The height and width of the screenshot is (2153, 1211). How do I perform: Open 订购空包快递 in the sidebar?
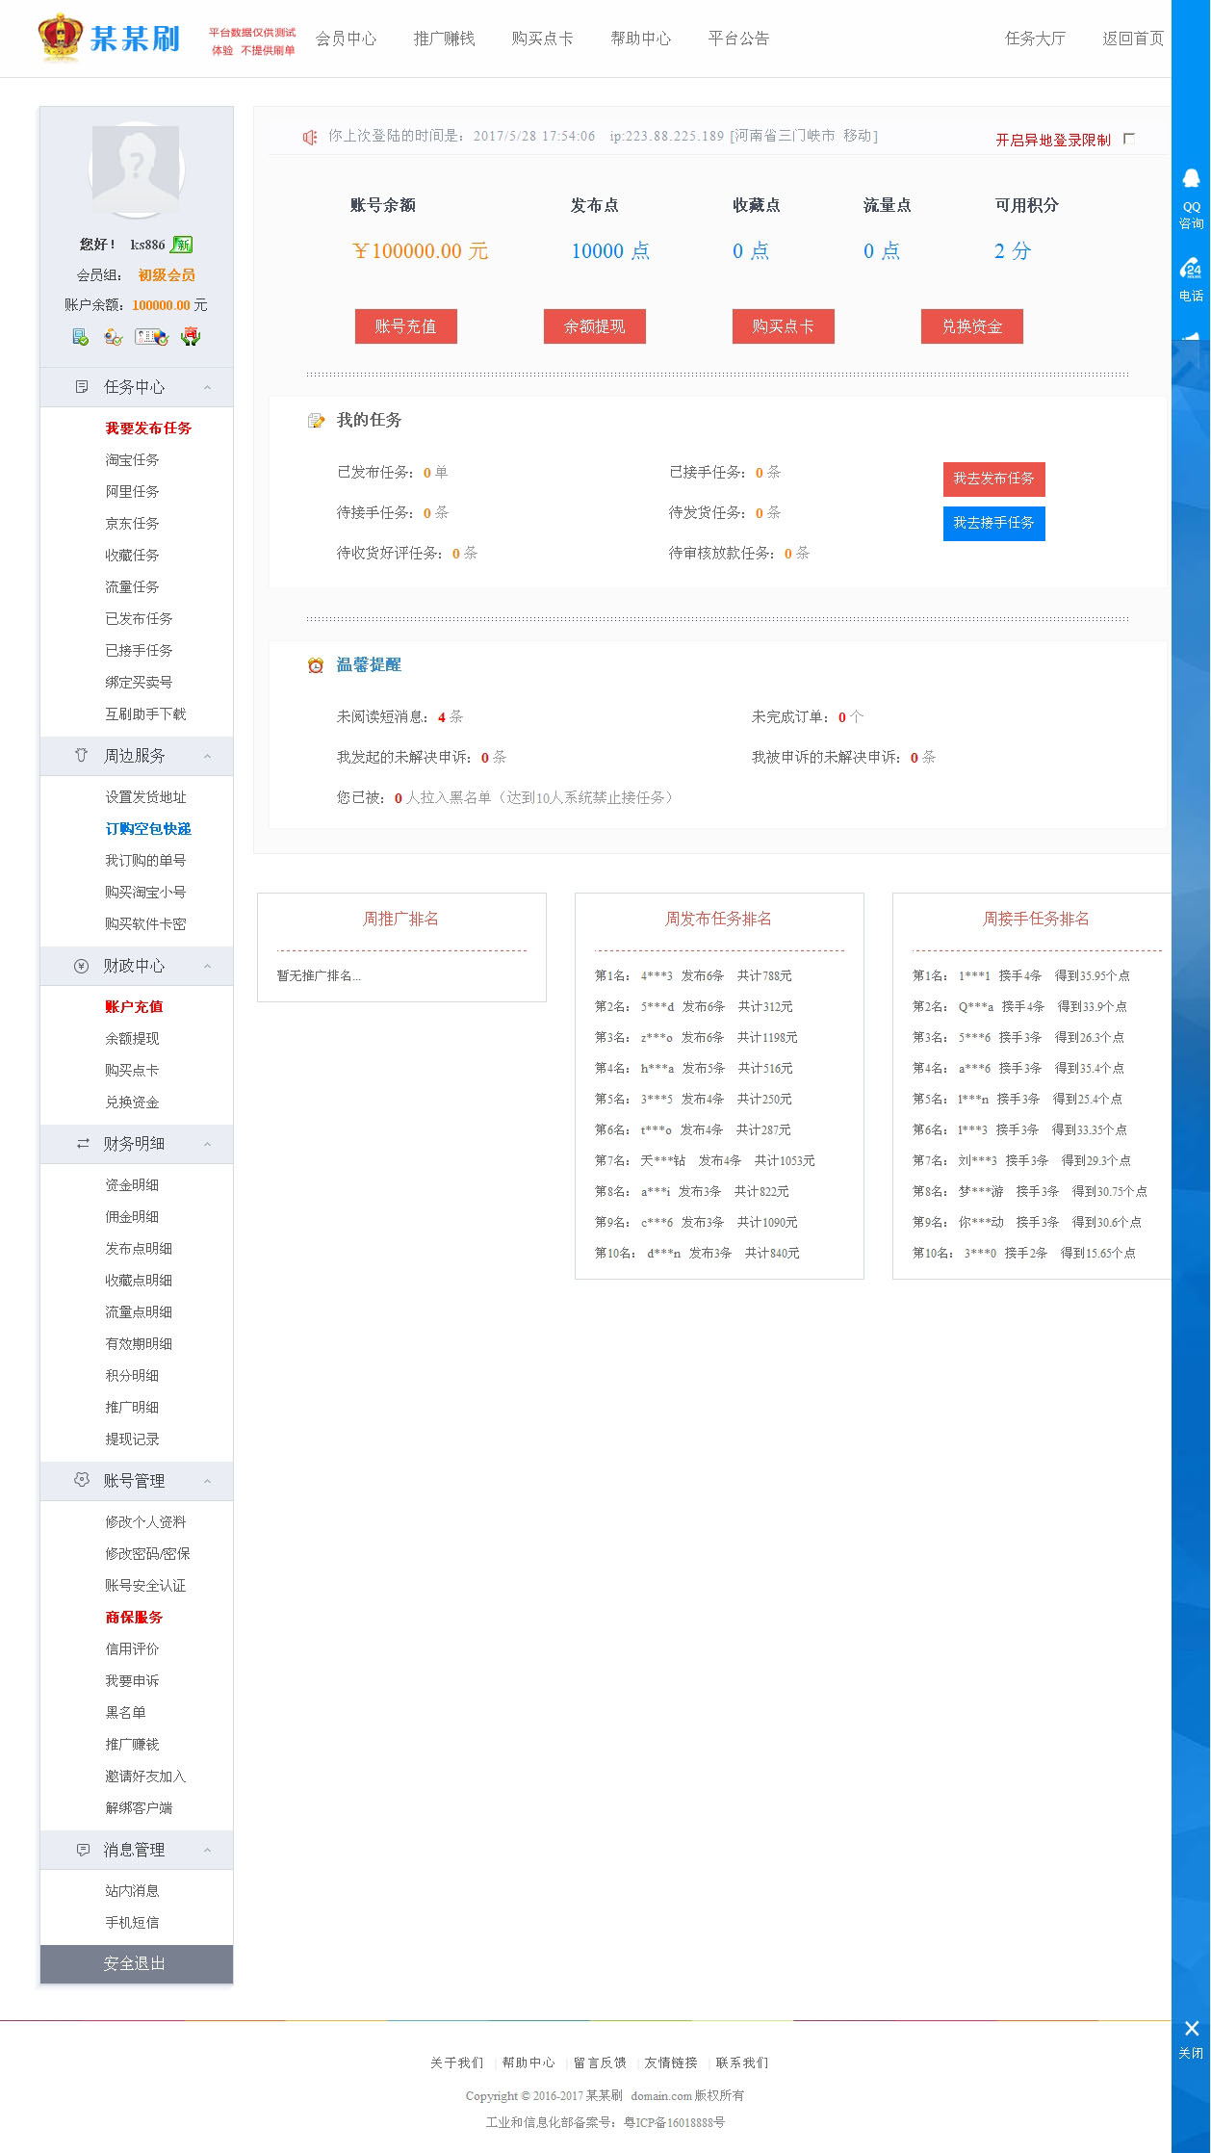[148, 829]
